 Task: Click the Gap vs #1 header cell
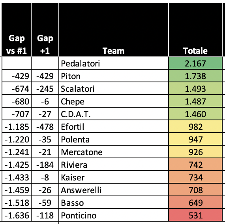[16, 30]
